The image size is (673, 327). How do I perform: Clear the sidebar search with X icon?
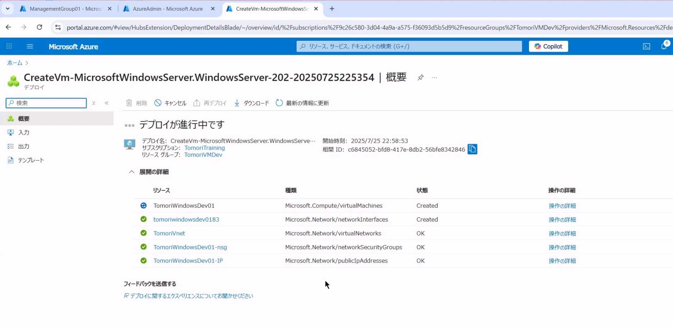(x=94, y=103)
